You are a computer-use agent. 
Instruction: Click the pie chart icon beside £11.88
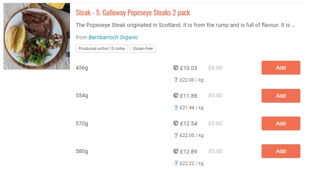click(176, 95)
